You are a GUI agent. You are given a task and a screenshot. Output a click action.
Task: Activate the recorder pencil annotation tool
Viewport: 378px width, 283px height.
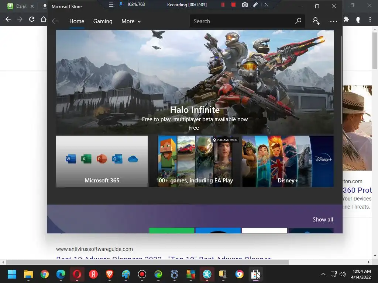[255, 4]
